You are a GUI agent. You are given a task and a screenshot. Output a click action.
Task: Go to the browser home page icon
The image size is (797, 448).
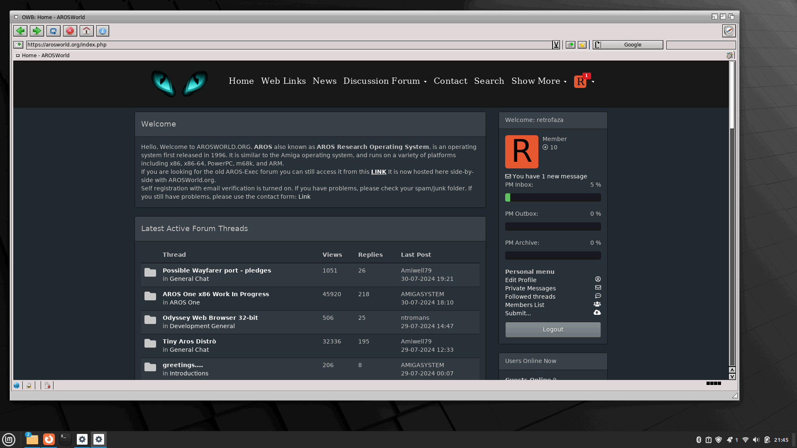point(86,31)
